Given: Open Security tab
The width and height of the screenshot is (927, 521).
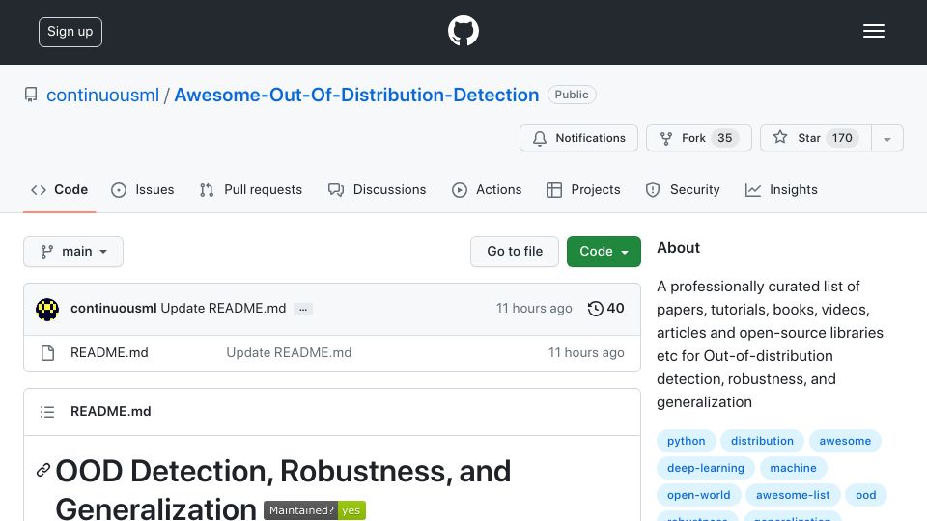Looking at the screenshot, I should [683, 190].
